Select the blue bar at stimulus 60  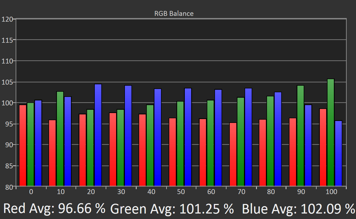point(218,138)
